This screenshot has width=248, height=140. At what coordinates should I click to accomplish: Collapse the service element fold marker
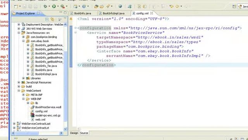click(x=76, y=33)
